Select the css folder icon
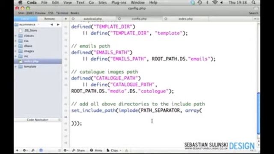 pos(21,41)
